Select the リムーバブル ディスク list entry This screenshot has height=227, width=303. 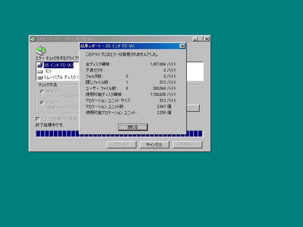57,77
